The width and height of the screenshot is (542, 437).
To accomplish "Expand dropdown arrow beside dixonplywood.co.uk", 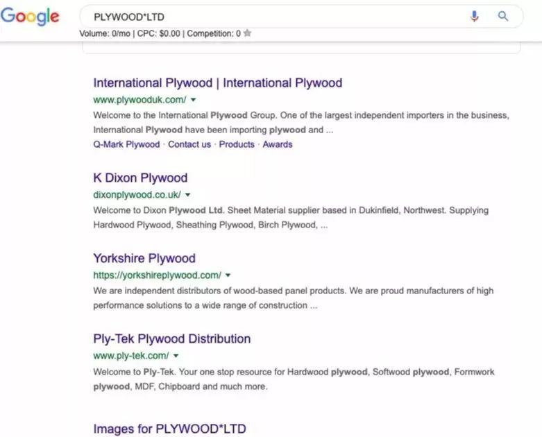I will pos(188,195).
